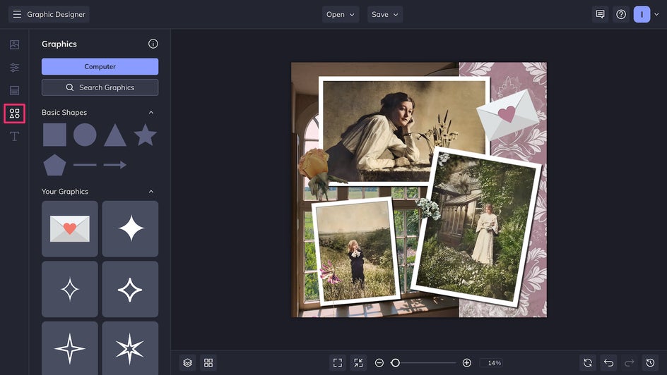Open the history clock icon
667x375 pixels.
(651, 363)
